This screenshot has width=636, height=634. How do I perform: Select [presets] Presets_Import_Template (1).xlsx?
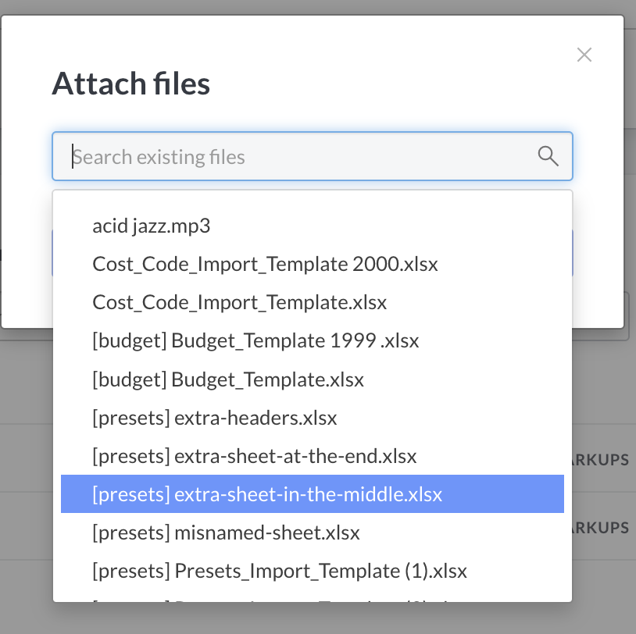(x=280, y=571)
